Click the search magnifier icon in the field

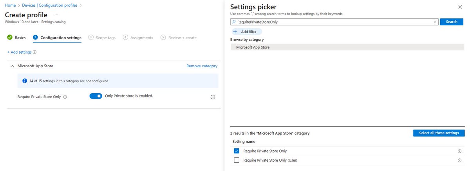(234, 22)
